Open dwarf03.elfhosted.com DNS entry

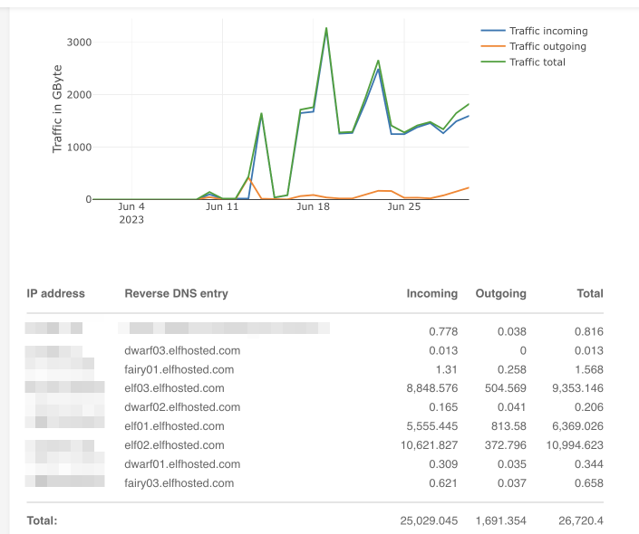click(x=182, y=350)
